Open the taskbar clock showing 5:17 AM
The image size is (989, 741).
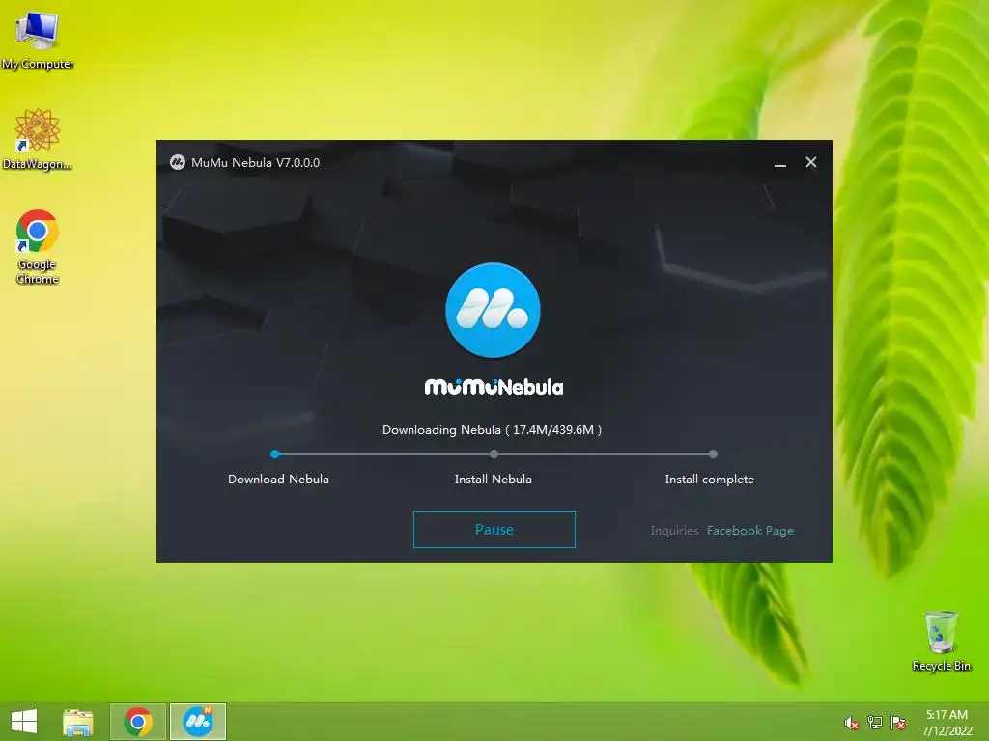coord(947,722)
